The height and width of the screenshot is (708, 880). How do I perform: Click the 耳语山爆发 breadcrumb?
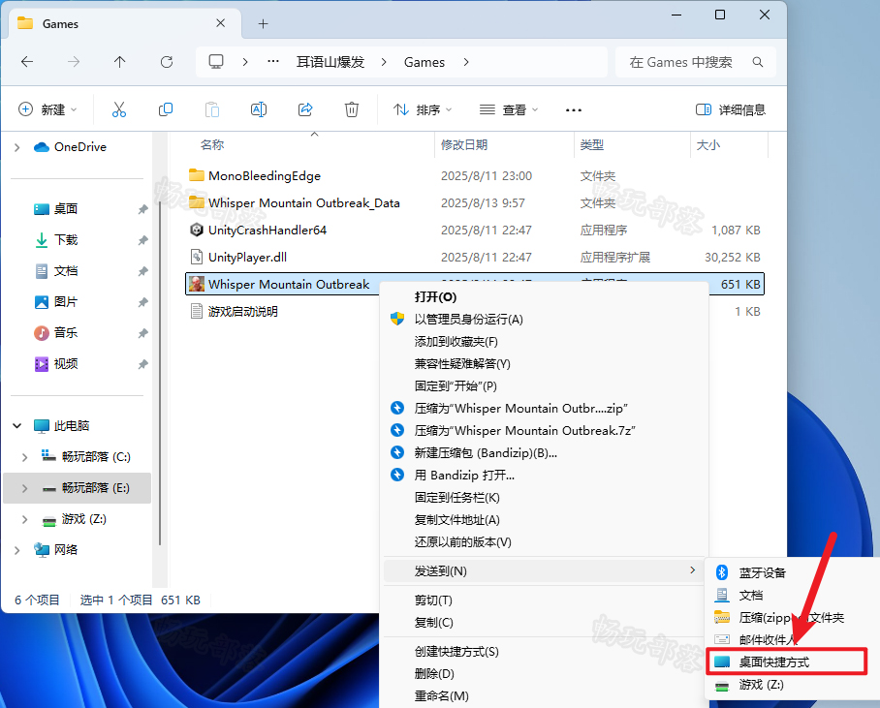pos(330,62)
